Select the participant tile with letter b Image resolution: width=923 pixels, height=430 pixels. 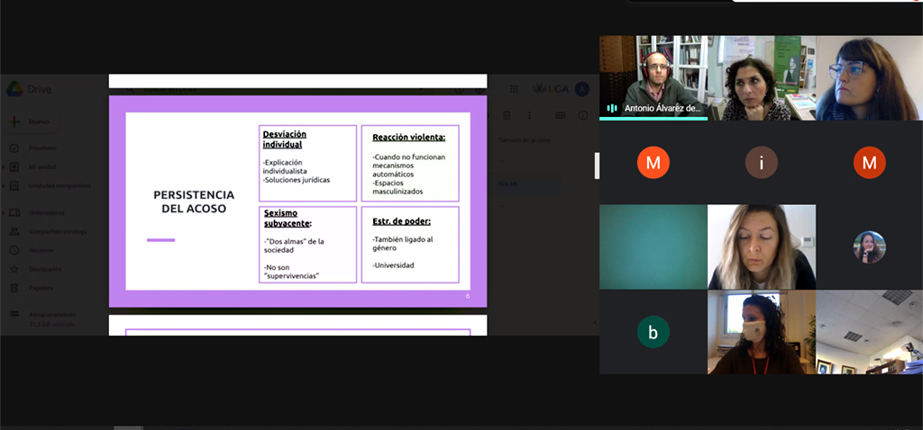pos(653,332)
